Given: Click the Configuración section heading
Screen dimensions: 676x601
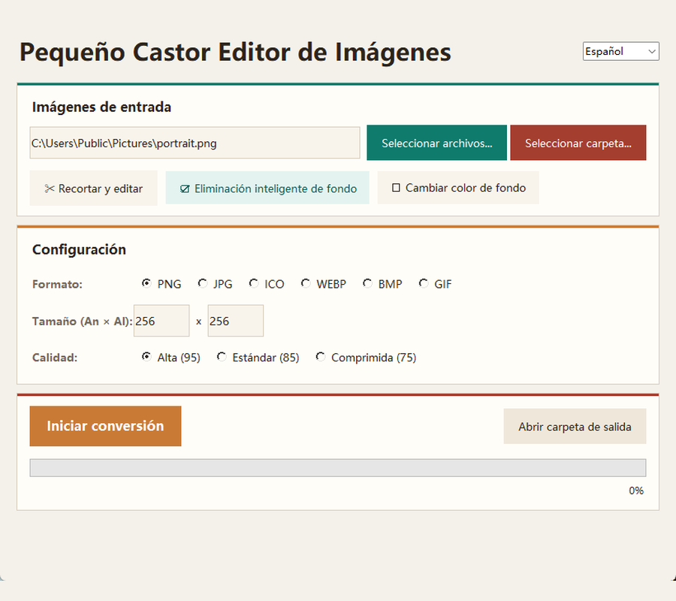Looking at the screenshot, I should tap(79, 249).
